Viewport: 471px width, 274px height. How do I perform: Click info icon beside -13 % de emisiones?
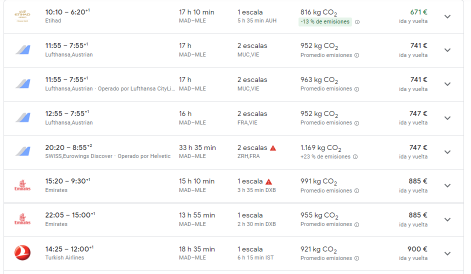click(357, 22)
